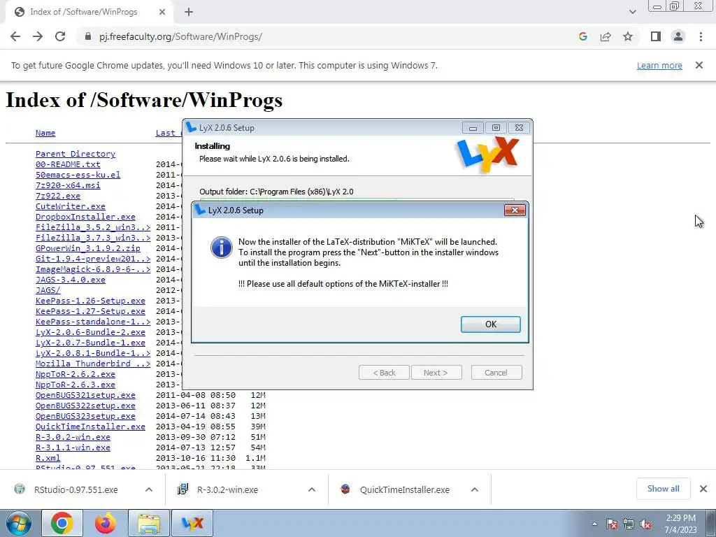
Task: Sort the listing by the Name column
Action: tap(45, 133)
